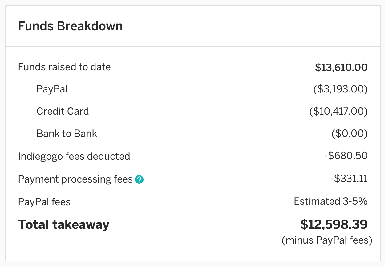Click the (minus PayPal fees) note

pyautogui.click(x=327, y=240)
